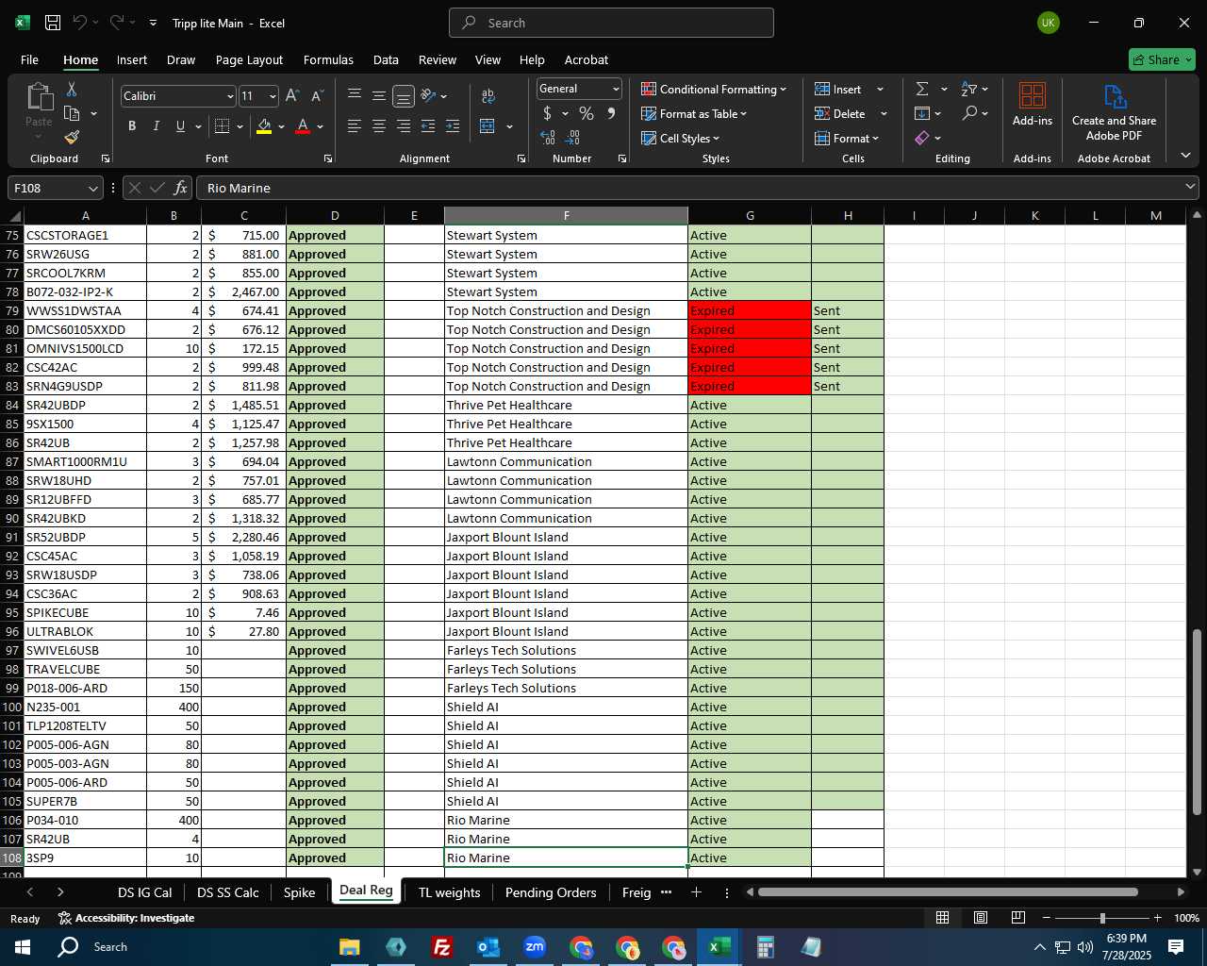This screenshot has width=1207, height=966.
Task: Increase font size with larger A icon
Action: [292, 95]
